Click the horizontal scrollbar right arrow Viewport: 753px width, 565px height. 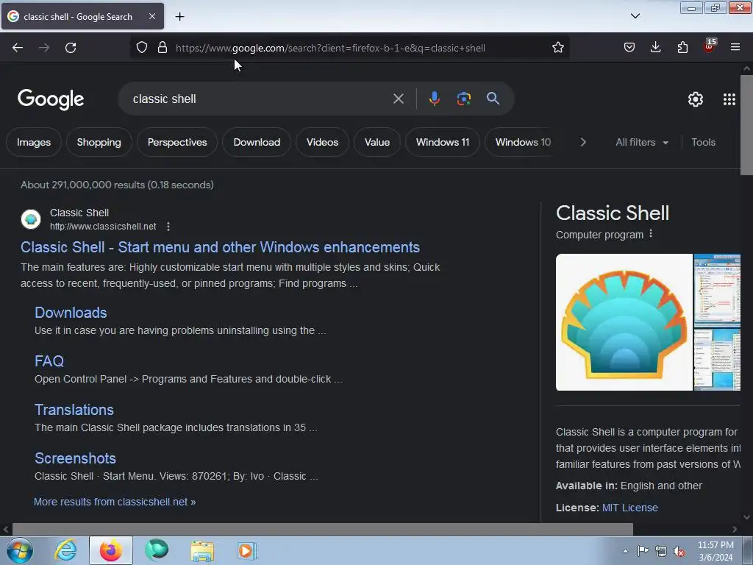point(735,530)
